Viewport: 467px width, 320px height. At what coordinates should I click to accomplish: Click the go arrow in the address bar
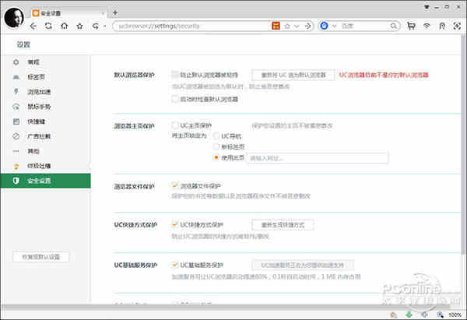[x=308, y=26]
